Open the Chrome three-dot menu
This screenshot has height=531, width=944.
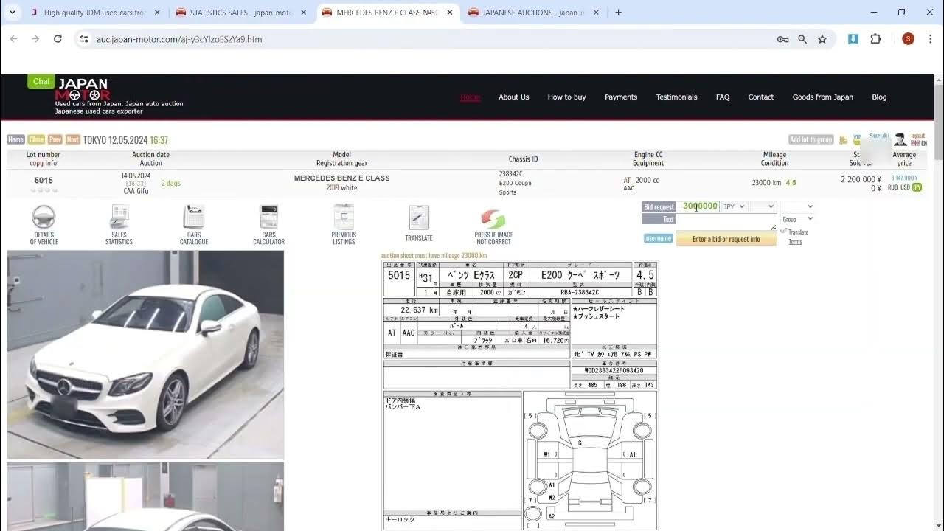(931, 39)
